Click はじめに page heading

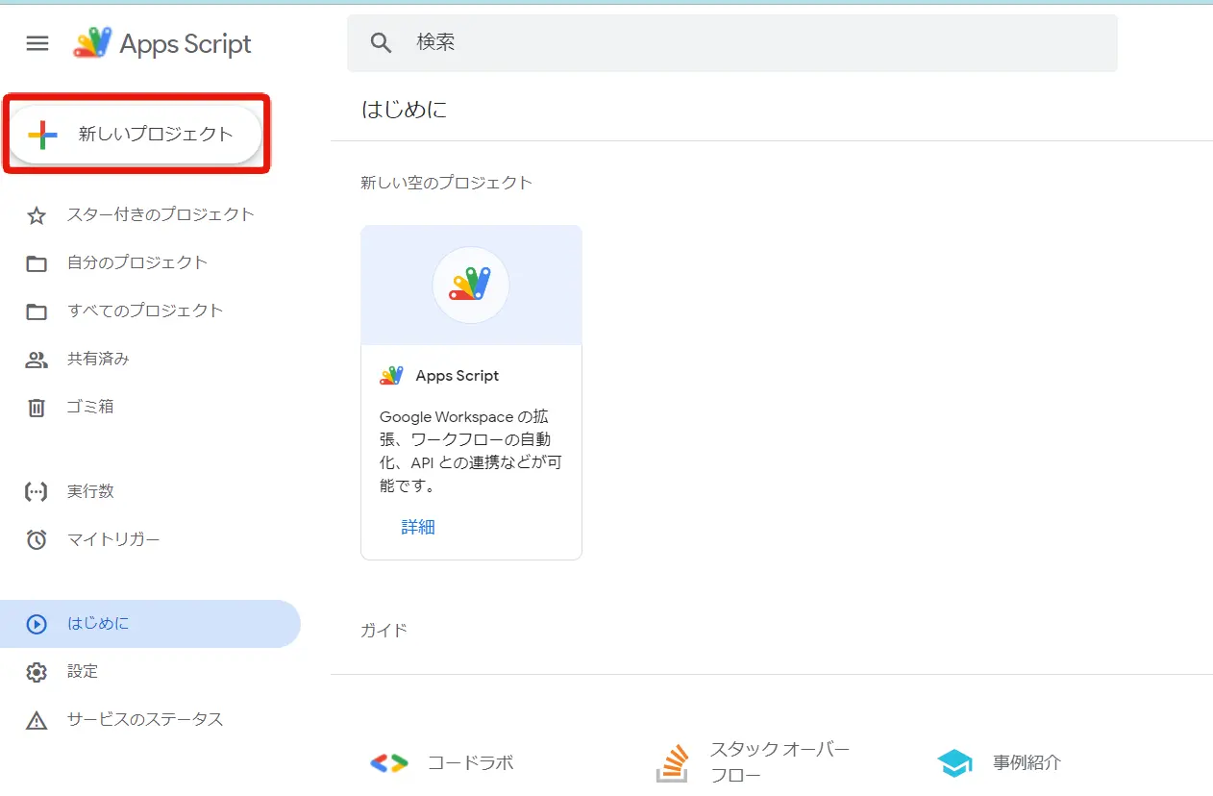(x=405, y=110)
